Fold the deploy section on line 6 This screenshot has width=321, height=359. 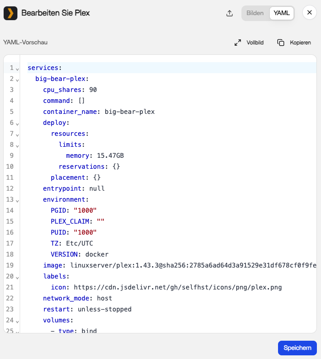coord(17,124)
